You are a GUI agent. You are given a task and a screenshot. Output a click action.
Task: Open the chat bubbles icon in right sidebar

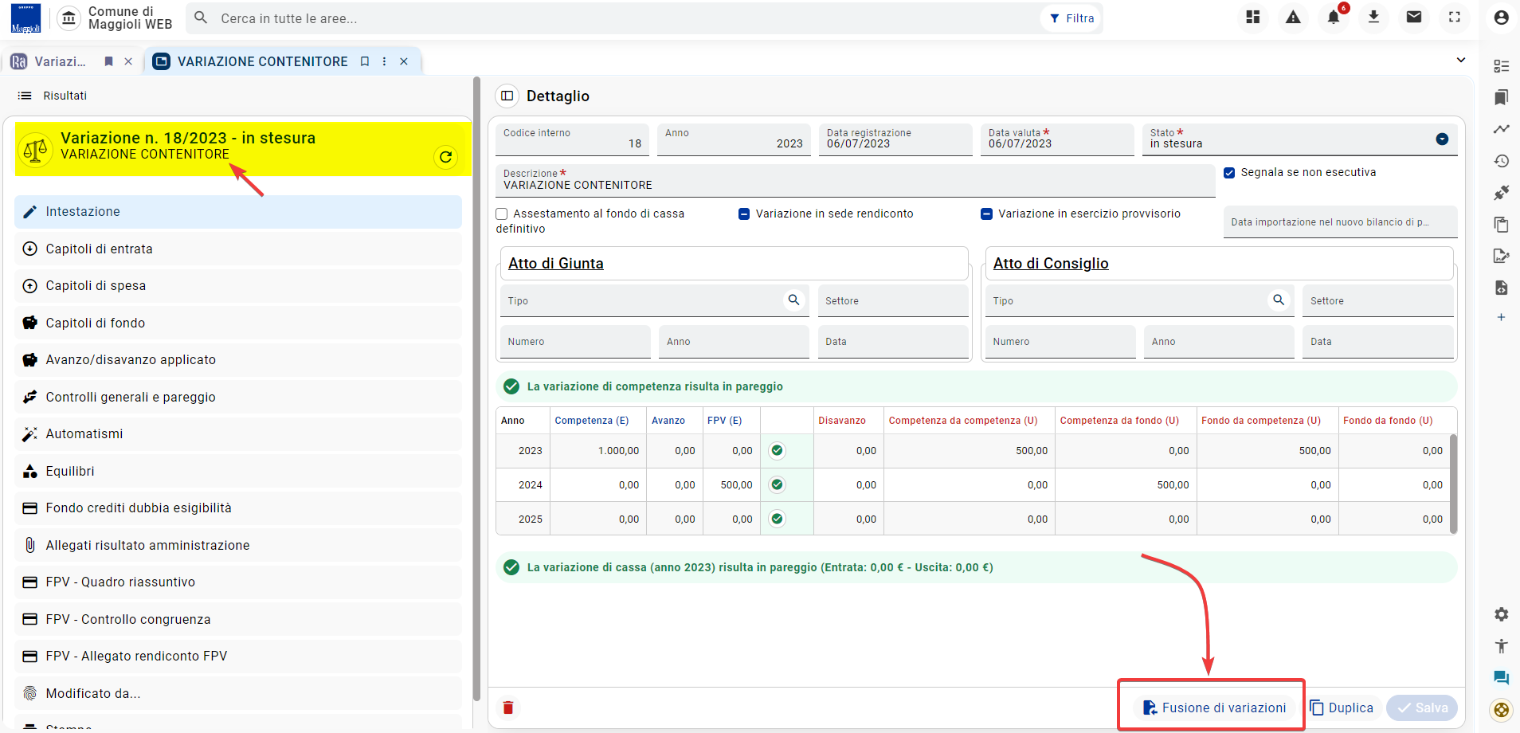pos(1502,678)
